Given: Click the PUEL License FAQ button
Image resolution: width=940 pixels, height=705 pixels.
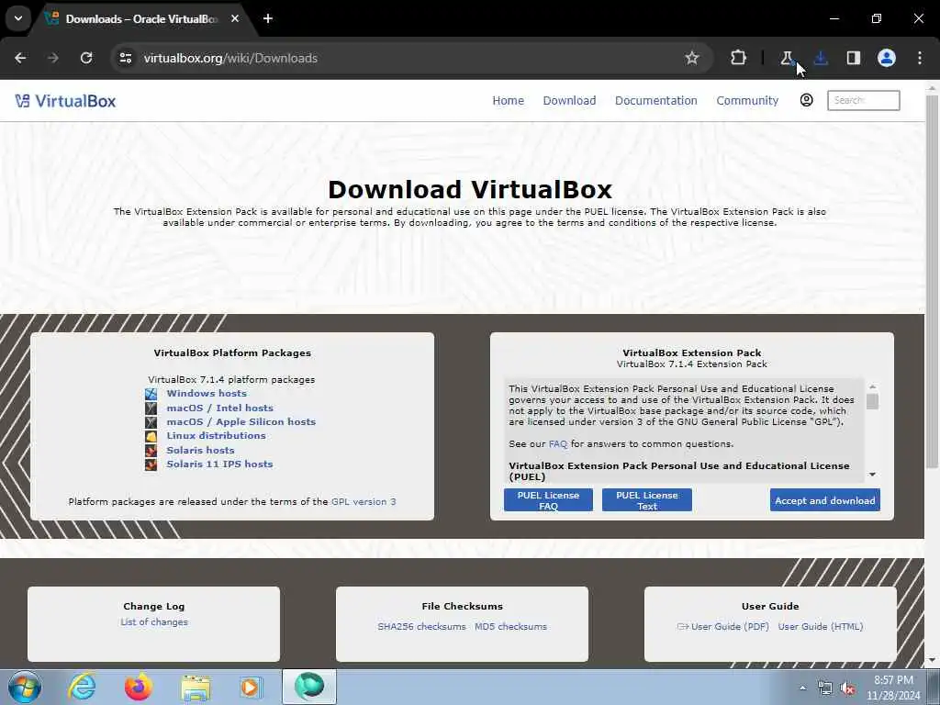Looking at the screenshot, I should (548, 500).
